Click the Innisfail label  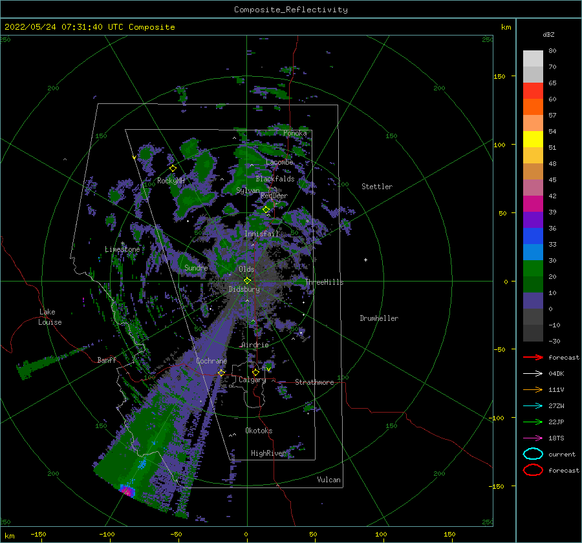point(261,234)
